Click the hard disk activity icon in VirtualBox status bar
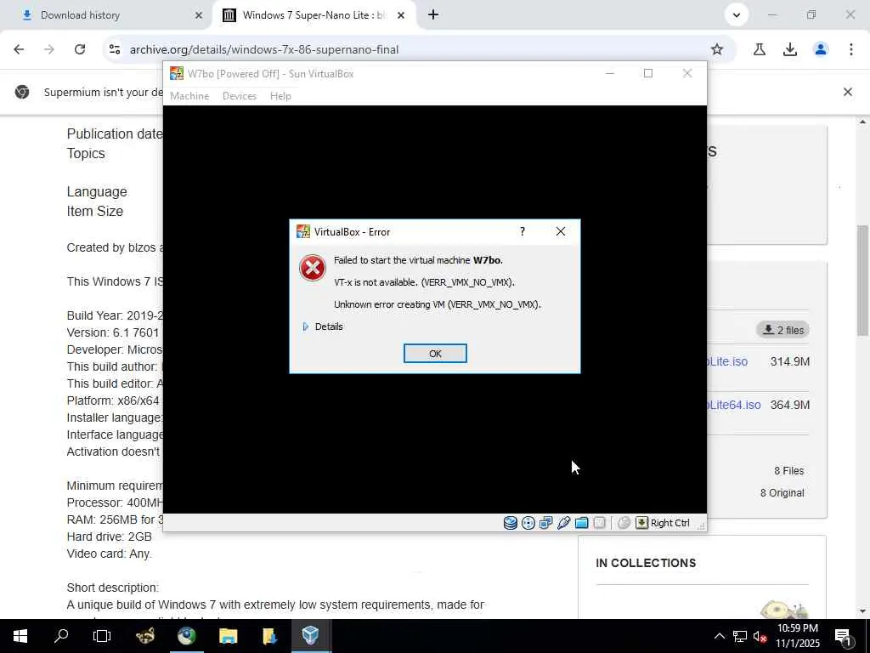This screenshot has height=653, width=870. (x=511, y=523)
